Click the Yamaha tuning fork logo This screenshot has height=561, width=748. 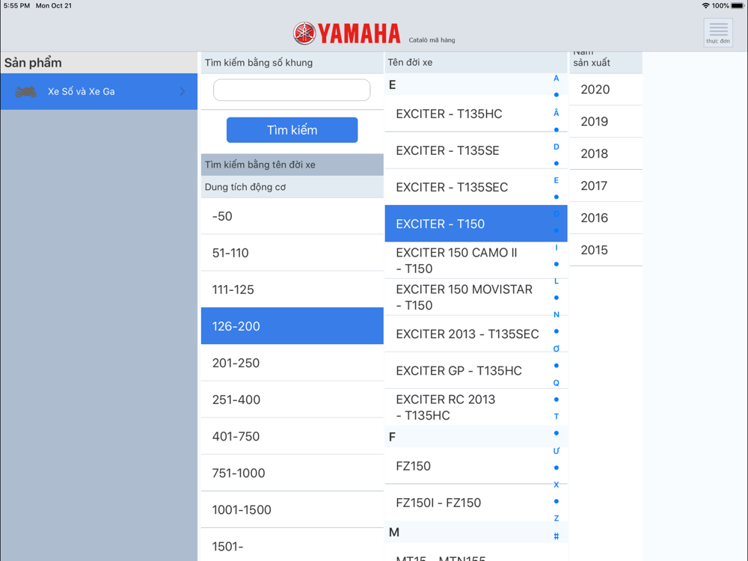click(x=304, y=33)
